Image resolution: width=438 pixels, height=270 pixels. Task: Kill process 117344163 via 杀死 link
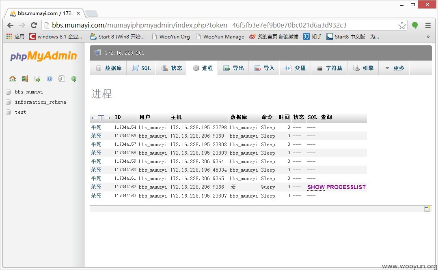point(96,196)
